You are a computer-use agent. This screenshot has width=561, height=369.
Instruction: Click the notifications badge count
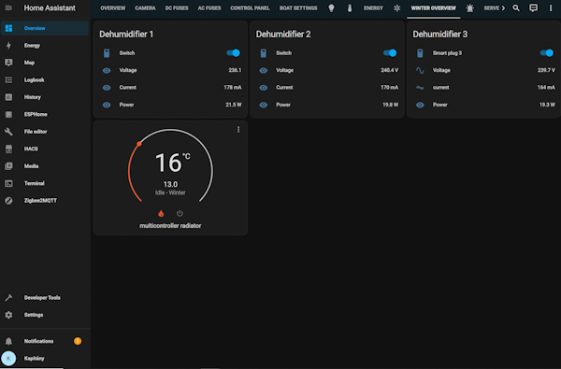click(78, 341)
